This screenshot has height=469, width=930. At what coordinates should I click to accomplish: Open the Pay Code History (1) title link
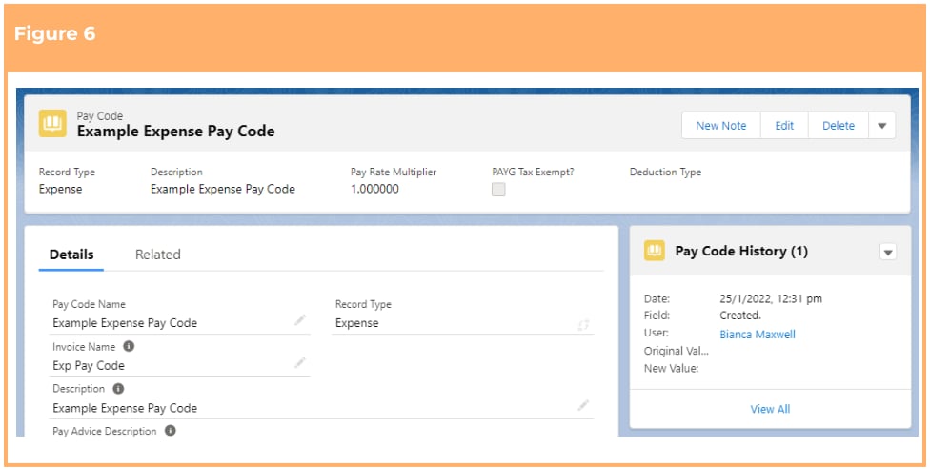[741, 251]
